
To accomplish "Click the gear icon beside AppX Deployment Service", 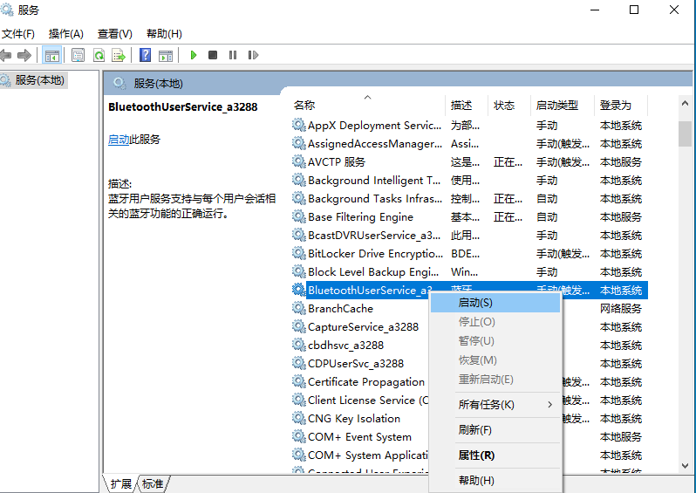I will click(x=299, y=126).
